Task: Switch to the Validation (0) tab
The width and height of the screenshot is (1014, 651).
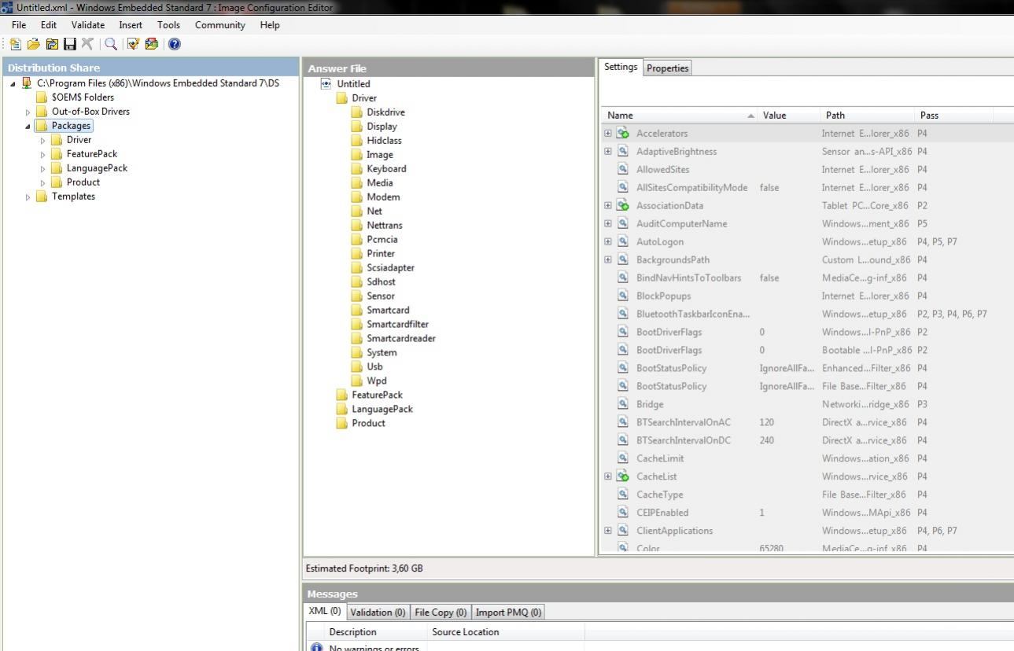Action: [x=378, y=612]
